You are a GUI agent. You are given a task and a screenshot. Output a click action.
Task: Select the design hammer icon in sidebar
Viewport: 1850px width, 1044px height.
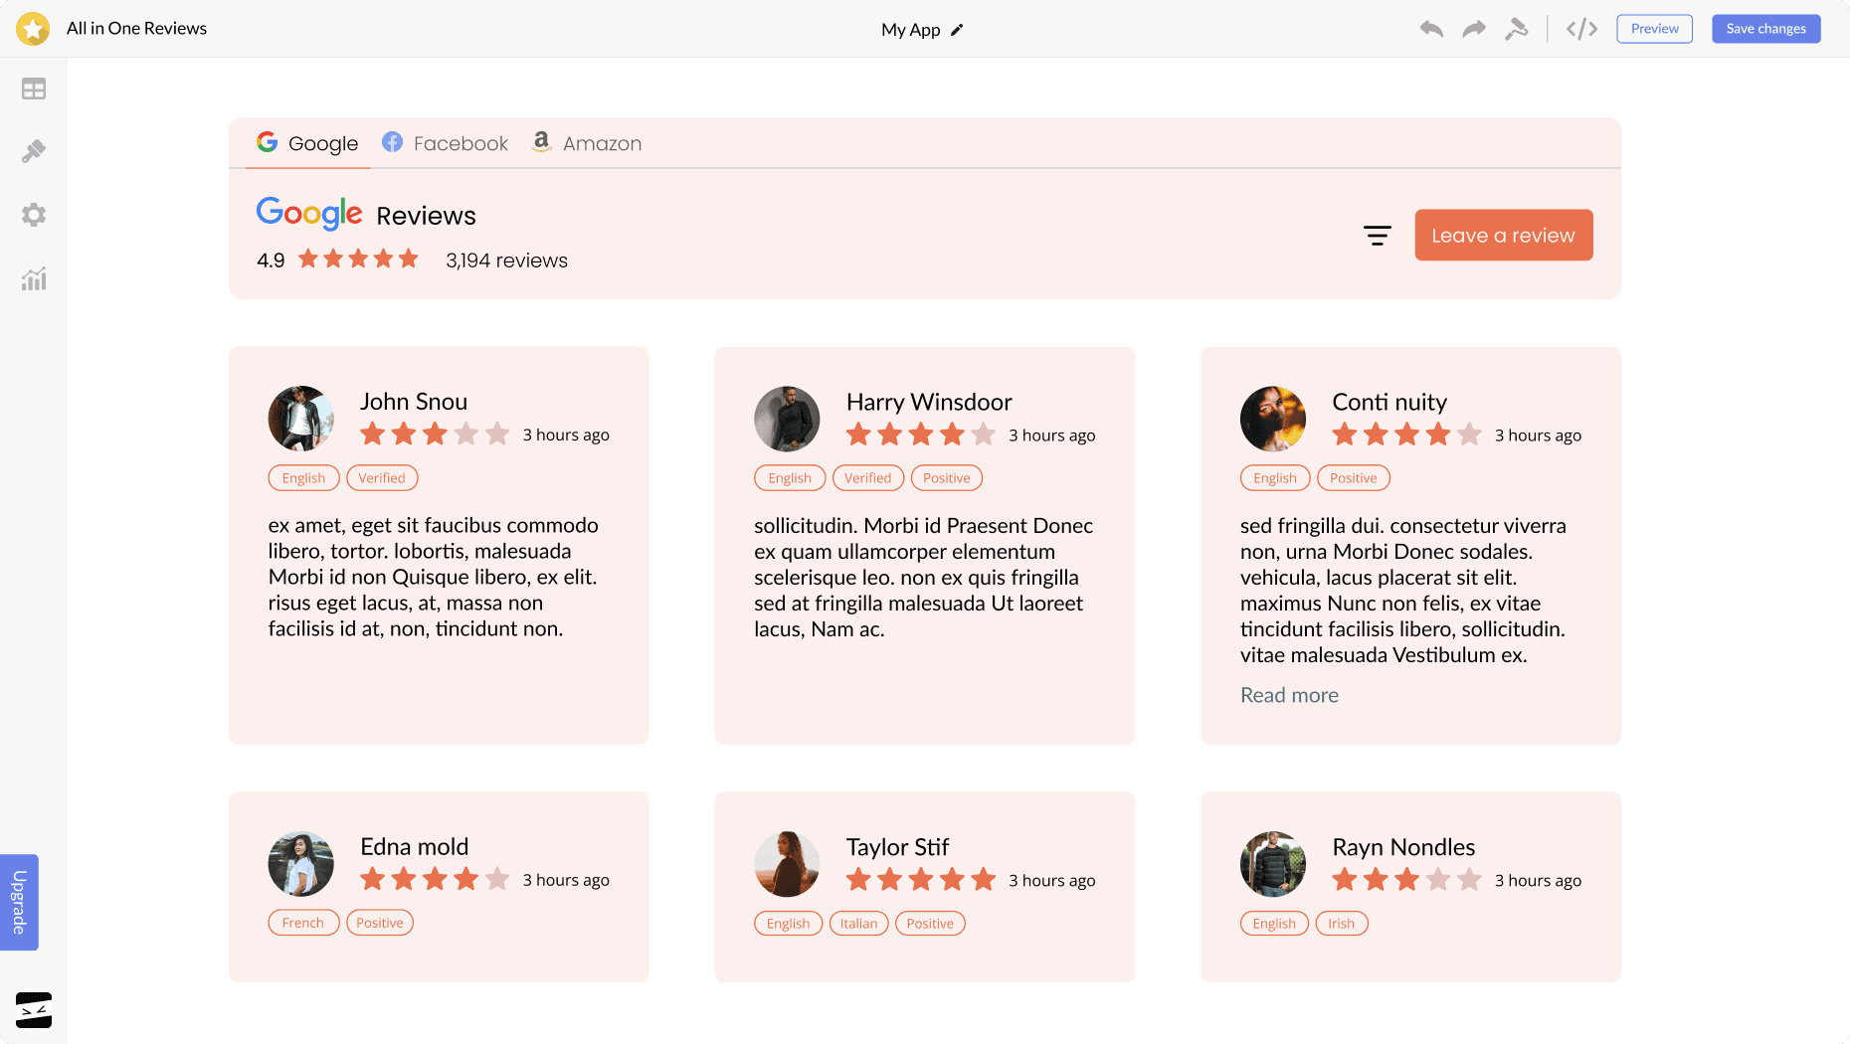[34, 151]
